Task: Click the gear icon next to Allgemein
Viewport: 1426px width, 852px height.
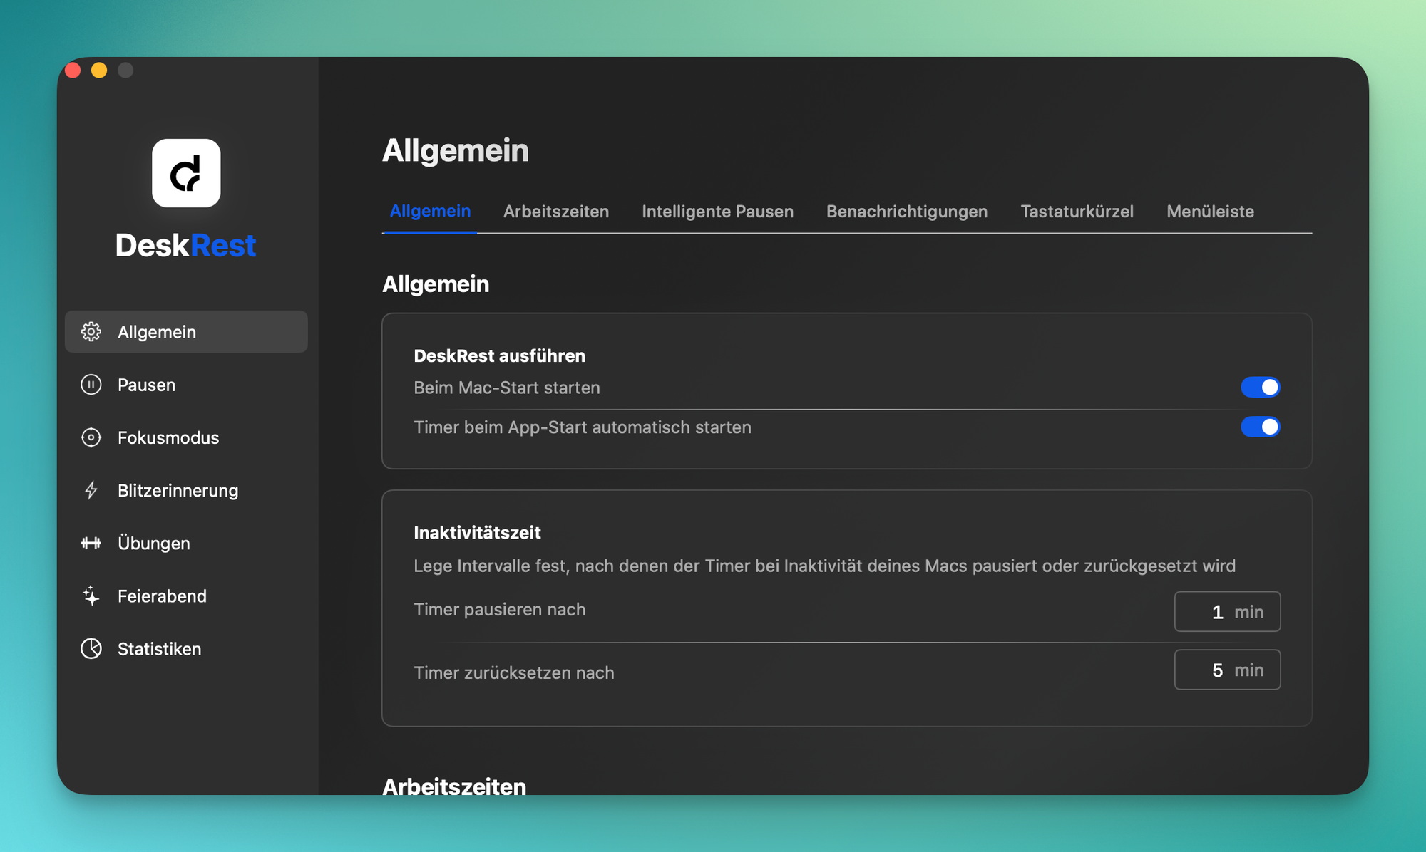Action: click(x=91, y=332)
